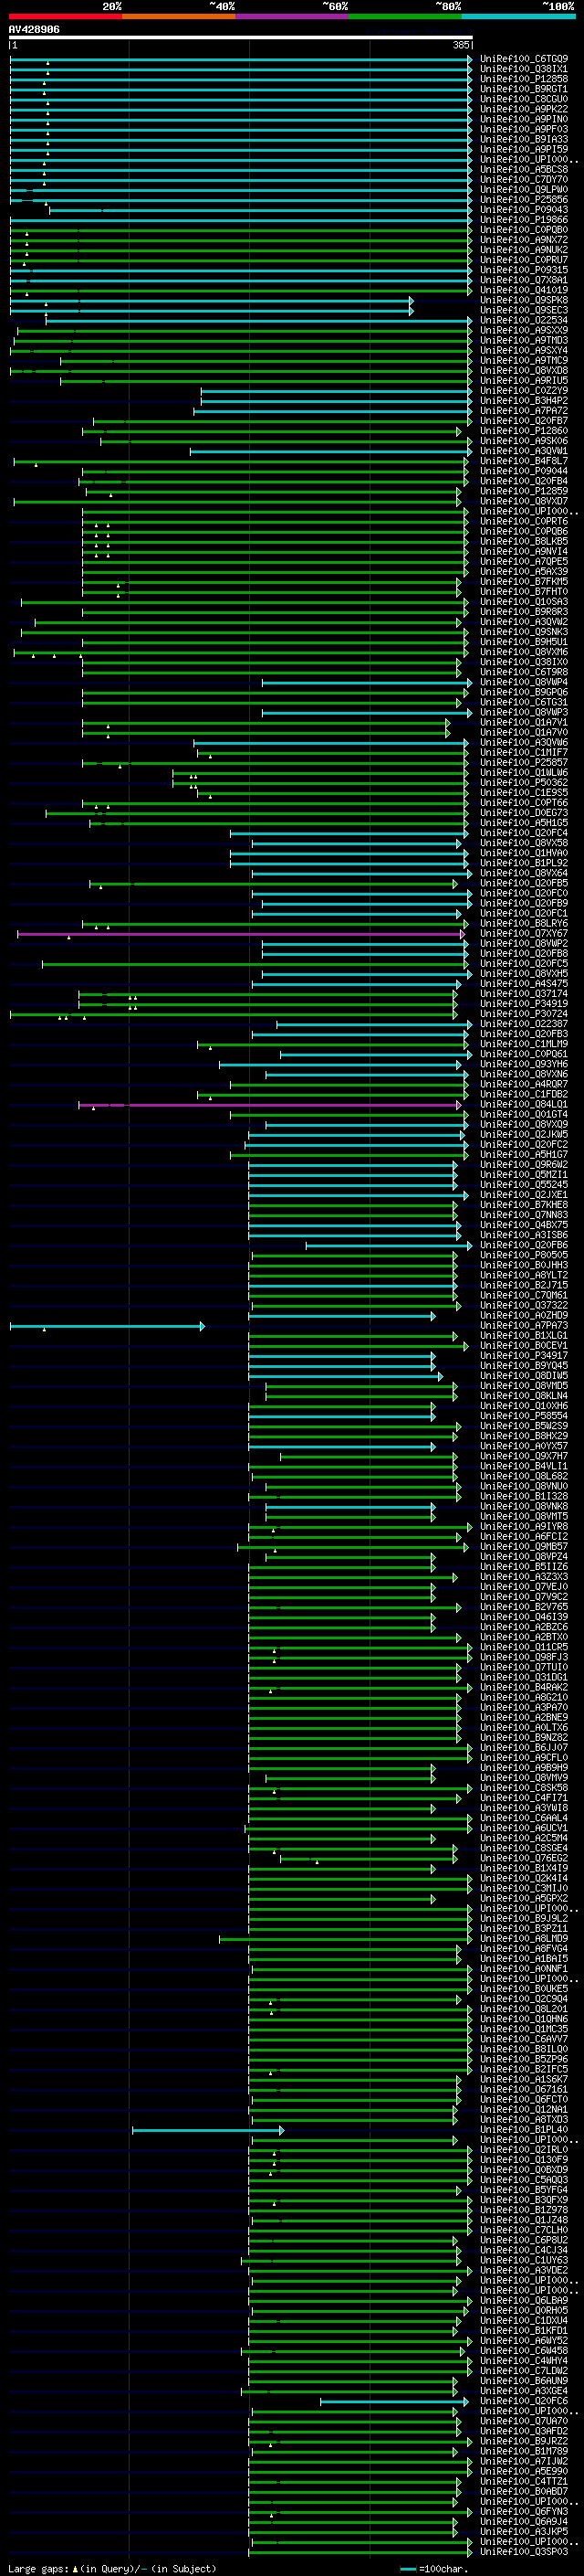Image resolution: width=584 pixels, height=2576 pixels.
Task: Click hit UniRef100_P12859
Action: (x=524, y=491)
